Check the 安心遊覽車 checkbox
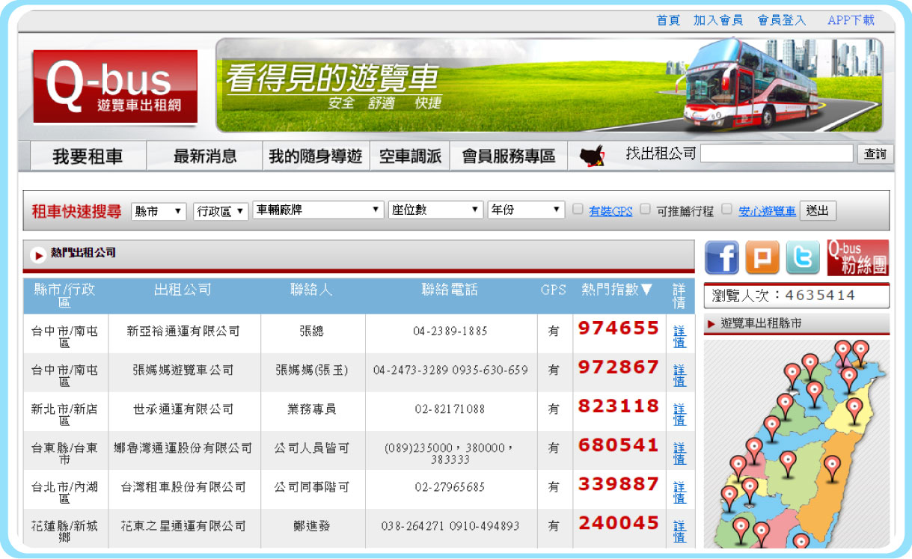This screenshot has height=559, width=912. [x=727, y=210]
